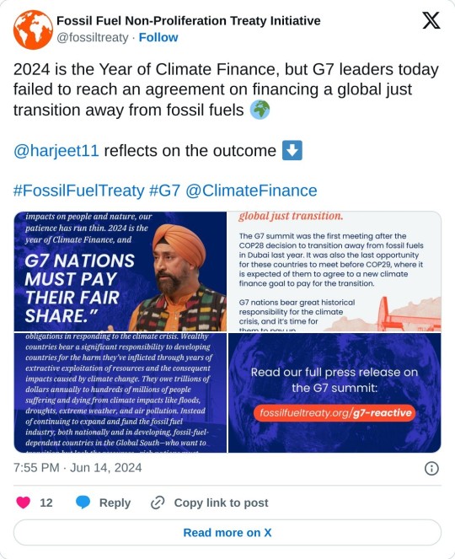
Task: Click the earth globe emoji in tweet
Action: (260, 110)
